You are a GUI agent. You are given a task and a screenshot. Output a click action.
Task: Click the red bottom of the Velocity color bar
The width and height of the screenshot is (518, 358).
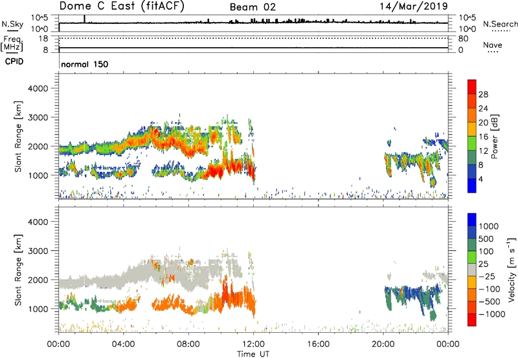point(472,320)
